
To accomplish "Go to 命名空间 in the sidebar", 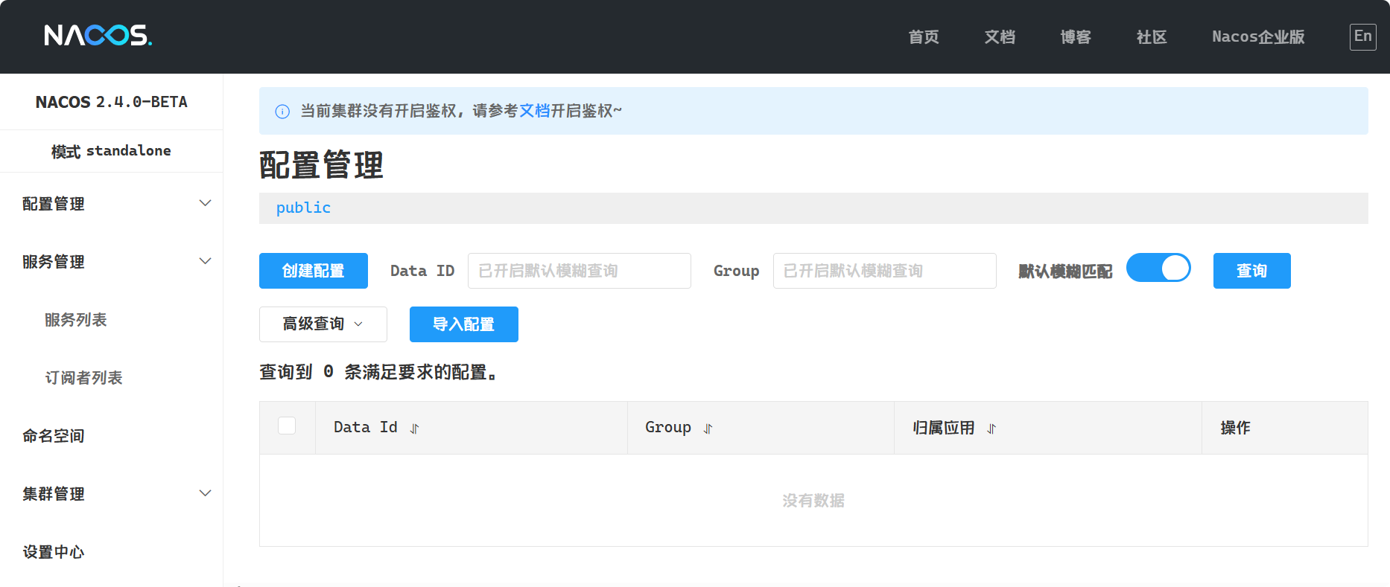I will [54, 436].
